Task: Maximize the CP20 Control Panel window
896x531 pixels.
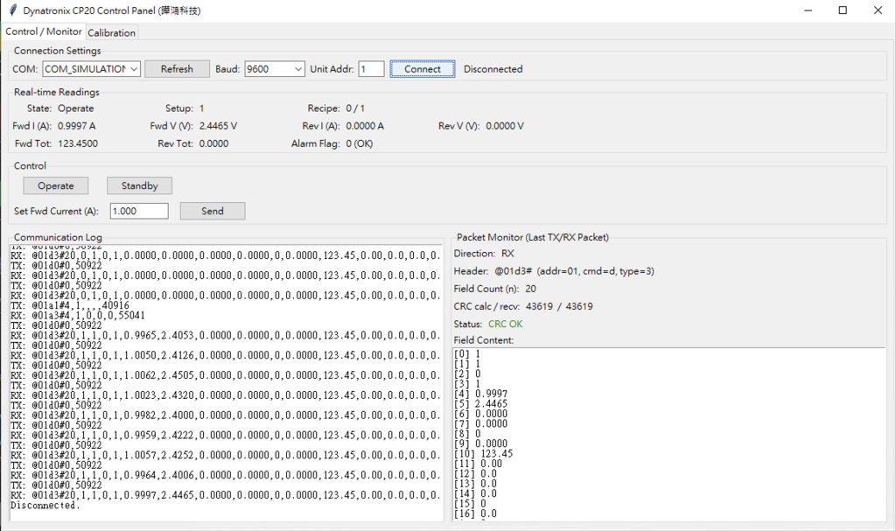Action: (843, 10)
